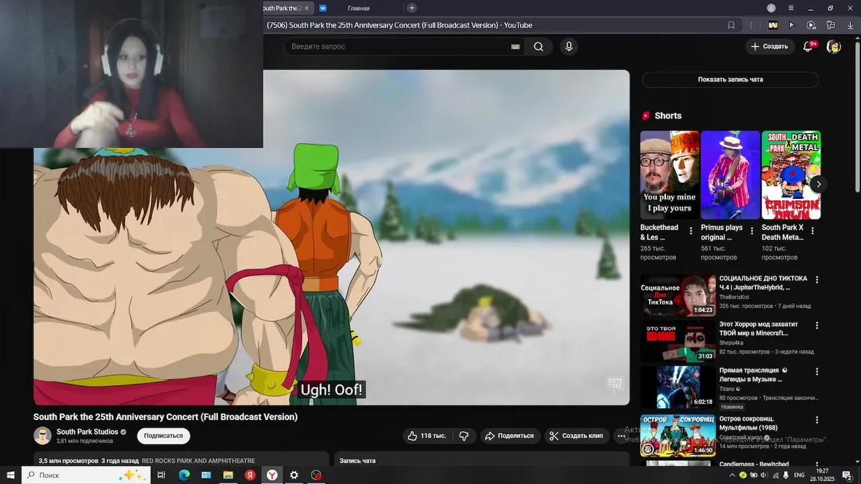The image size is (861, 484).
Task: Launch Microsoft Edge from the taskbar
Action: point(184,475)
